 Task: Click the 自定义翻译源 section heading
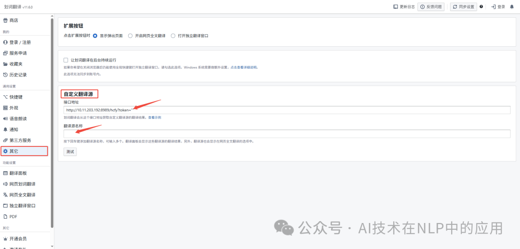click(x=78, y=94)
